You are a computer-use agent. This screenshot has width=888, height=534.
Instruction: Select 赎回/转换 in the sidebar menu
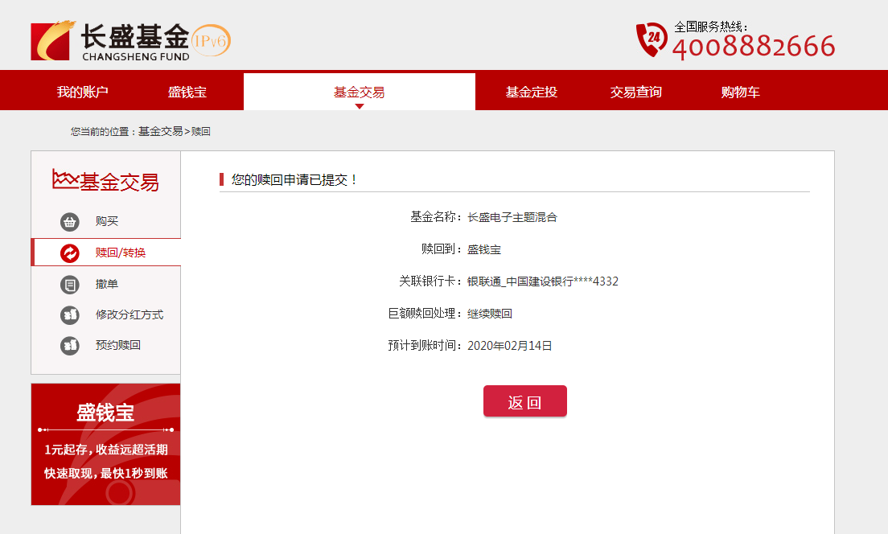[x=120, y=253]
